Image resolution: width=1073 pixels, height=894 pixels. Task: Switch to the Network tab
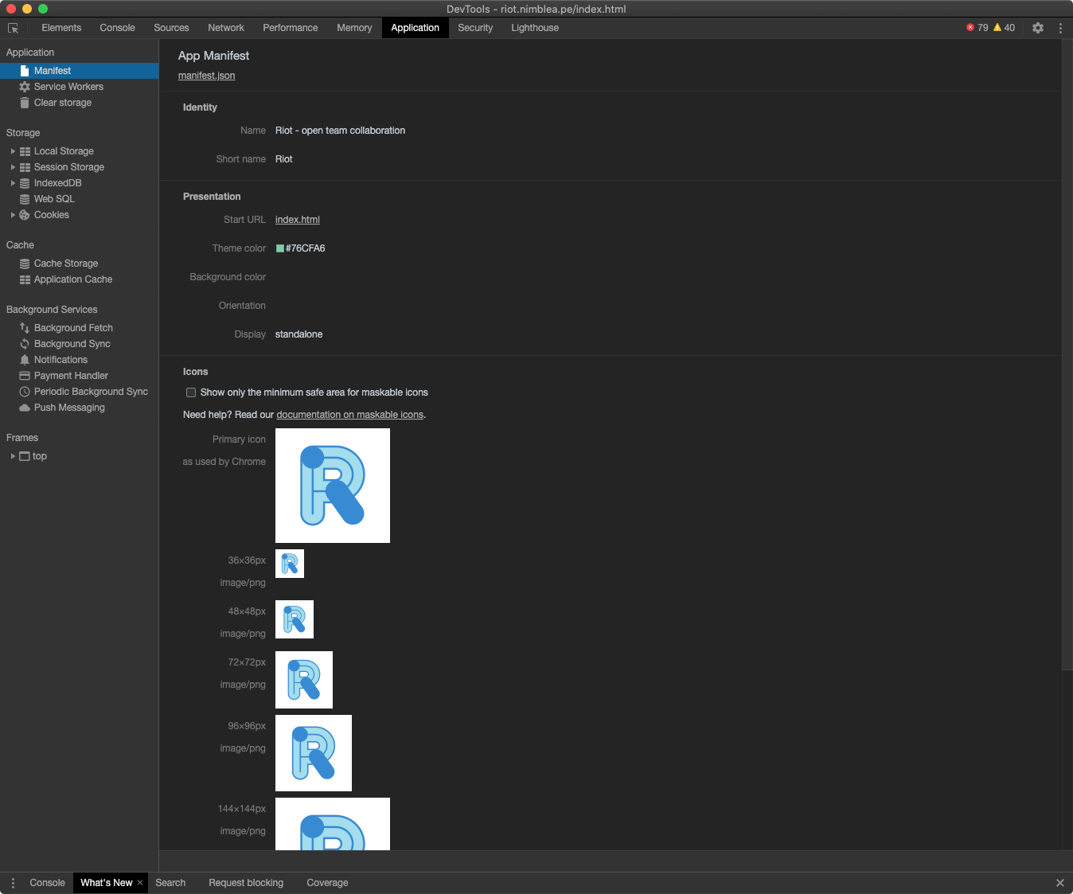coord(226,28)
